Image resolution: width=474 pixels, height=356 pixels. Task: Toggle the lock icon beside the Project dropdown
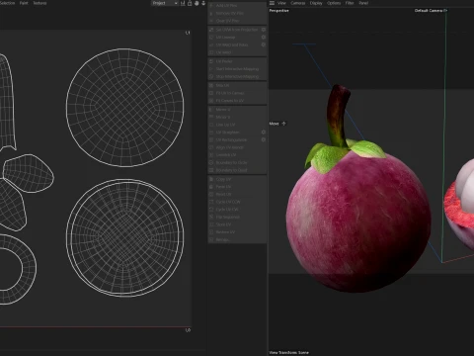[x=190, y=3]
